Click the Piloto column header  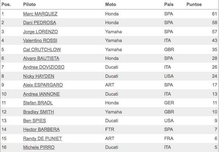[29, 5]
